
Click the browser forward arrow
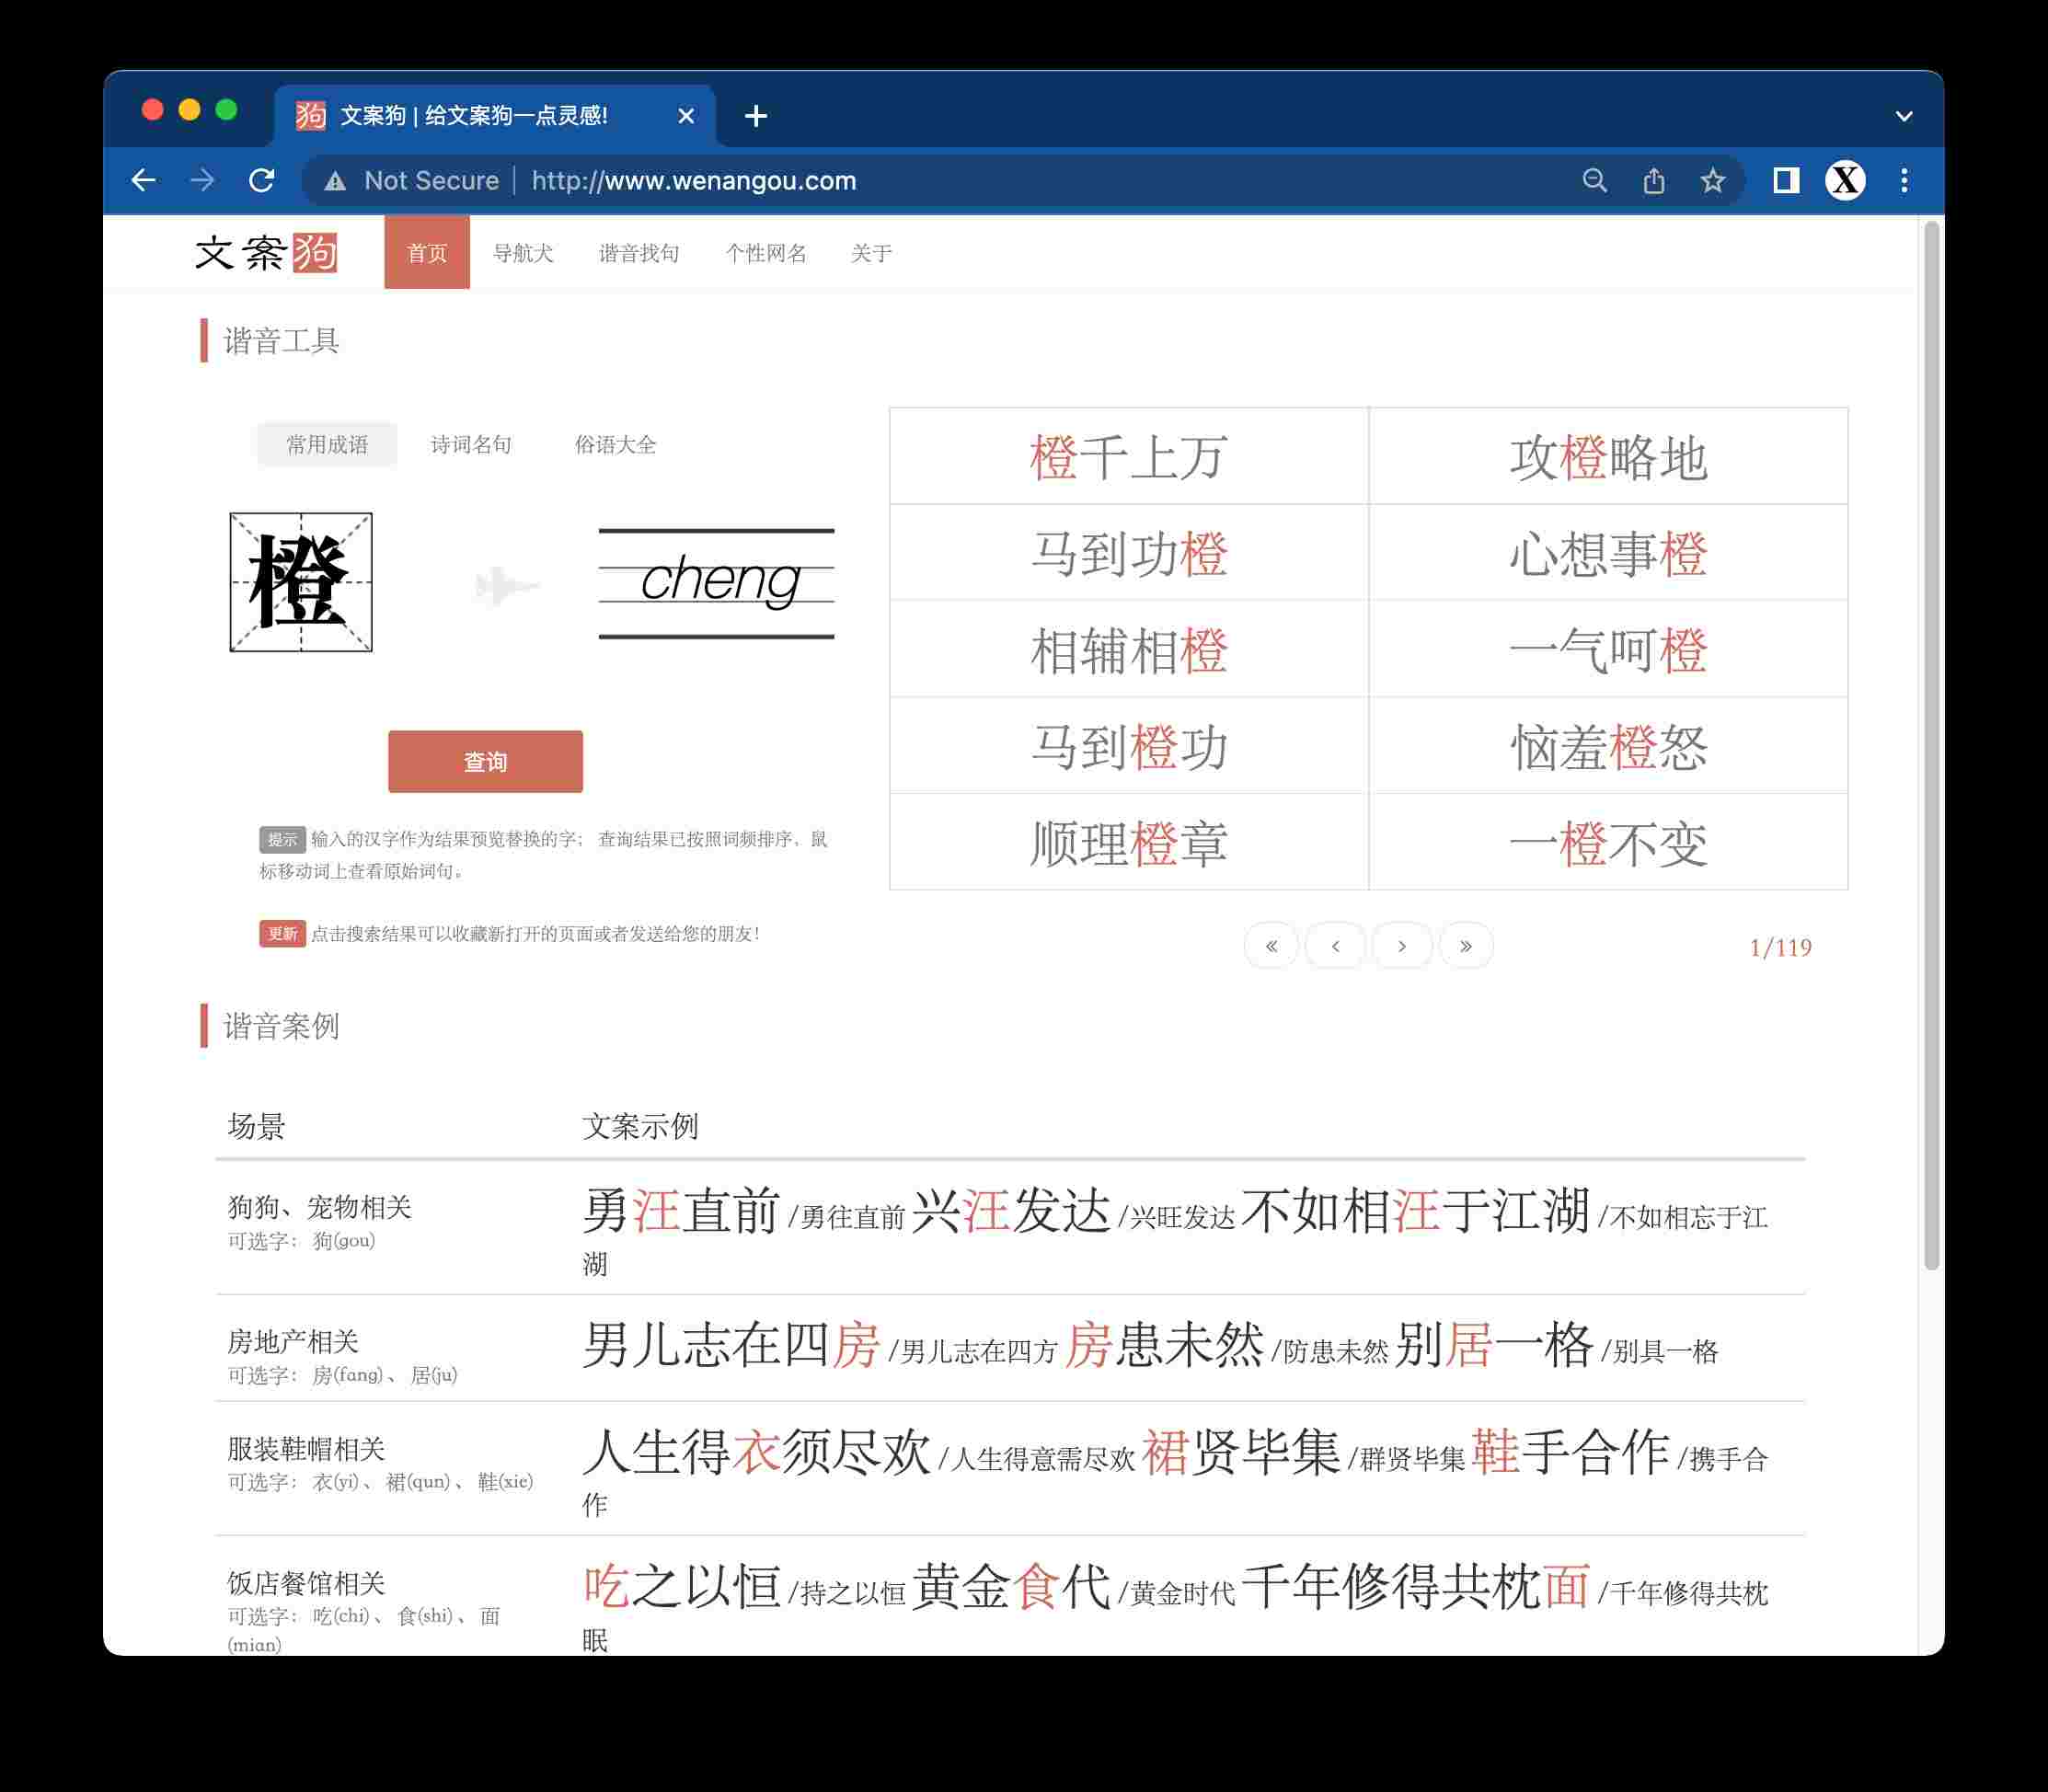pyautogui.click(x=203, y=180)
